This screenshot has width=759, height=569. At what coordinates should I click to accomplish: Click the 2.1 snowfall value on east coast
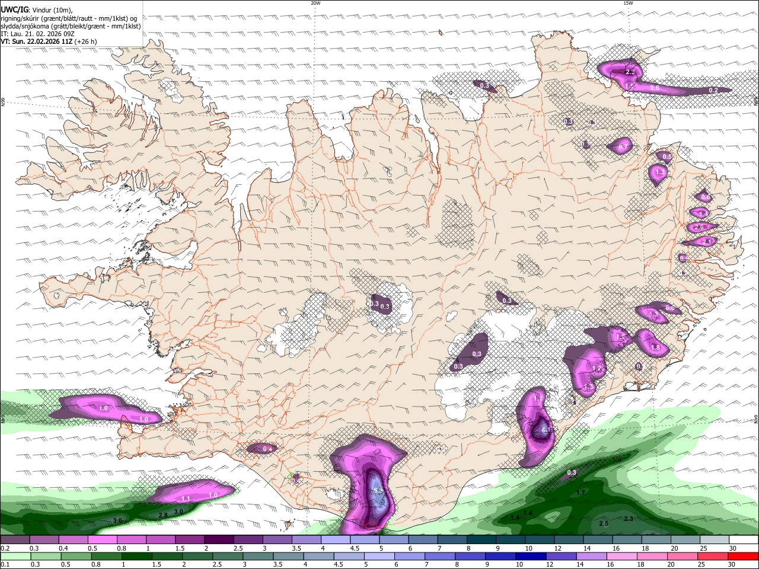707,242
